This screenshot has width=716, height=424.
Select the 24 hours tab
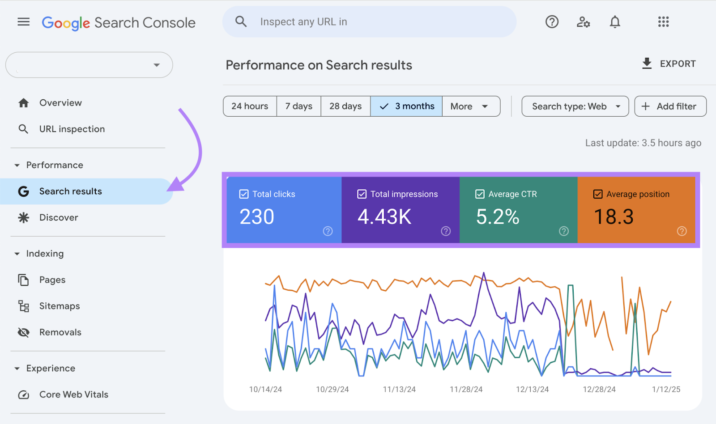tap(250, 106)
